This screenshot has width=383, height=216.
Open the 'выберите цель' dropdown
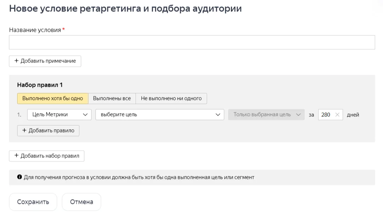pyautogui.click(x=160, y=115)
